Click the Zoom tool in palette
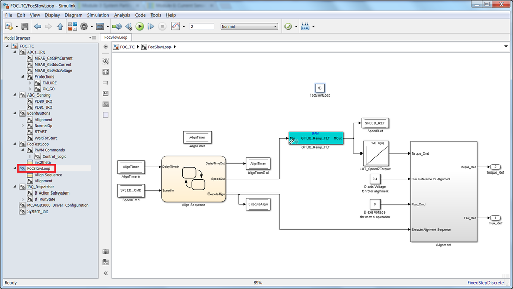 point(106,61)
